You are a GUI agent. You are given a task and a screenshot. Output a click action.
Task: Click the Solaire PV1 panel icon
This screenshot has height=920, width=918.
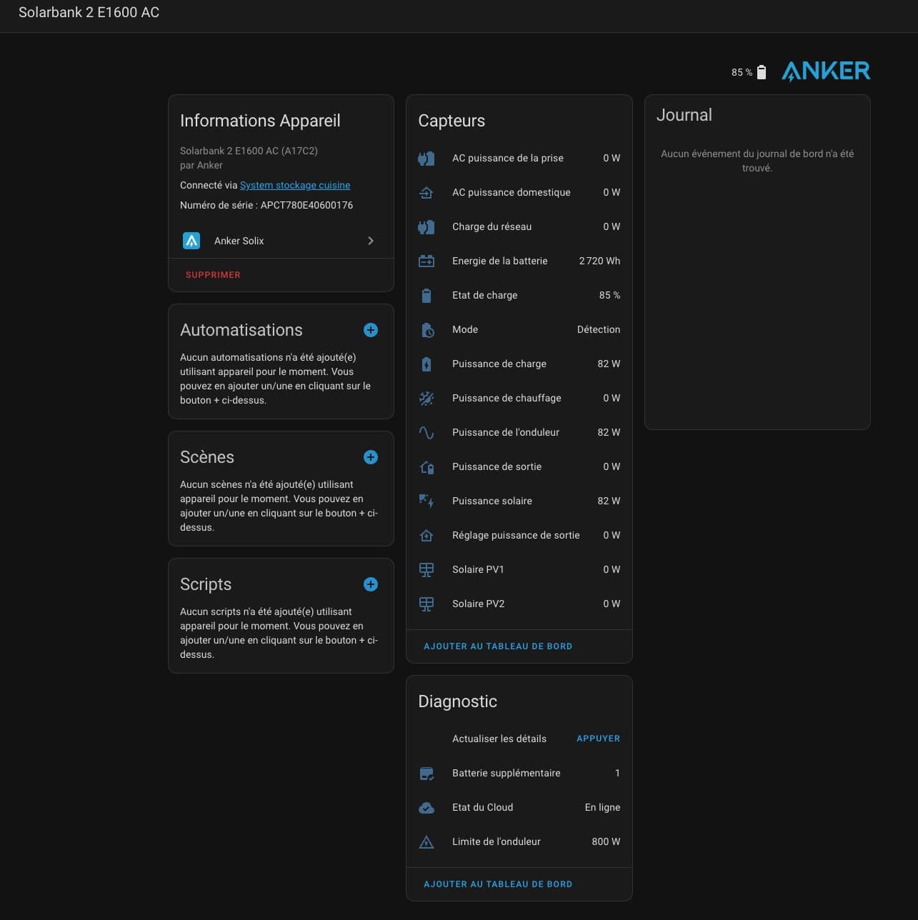(x=426, y=569)
